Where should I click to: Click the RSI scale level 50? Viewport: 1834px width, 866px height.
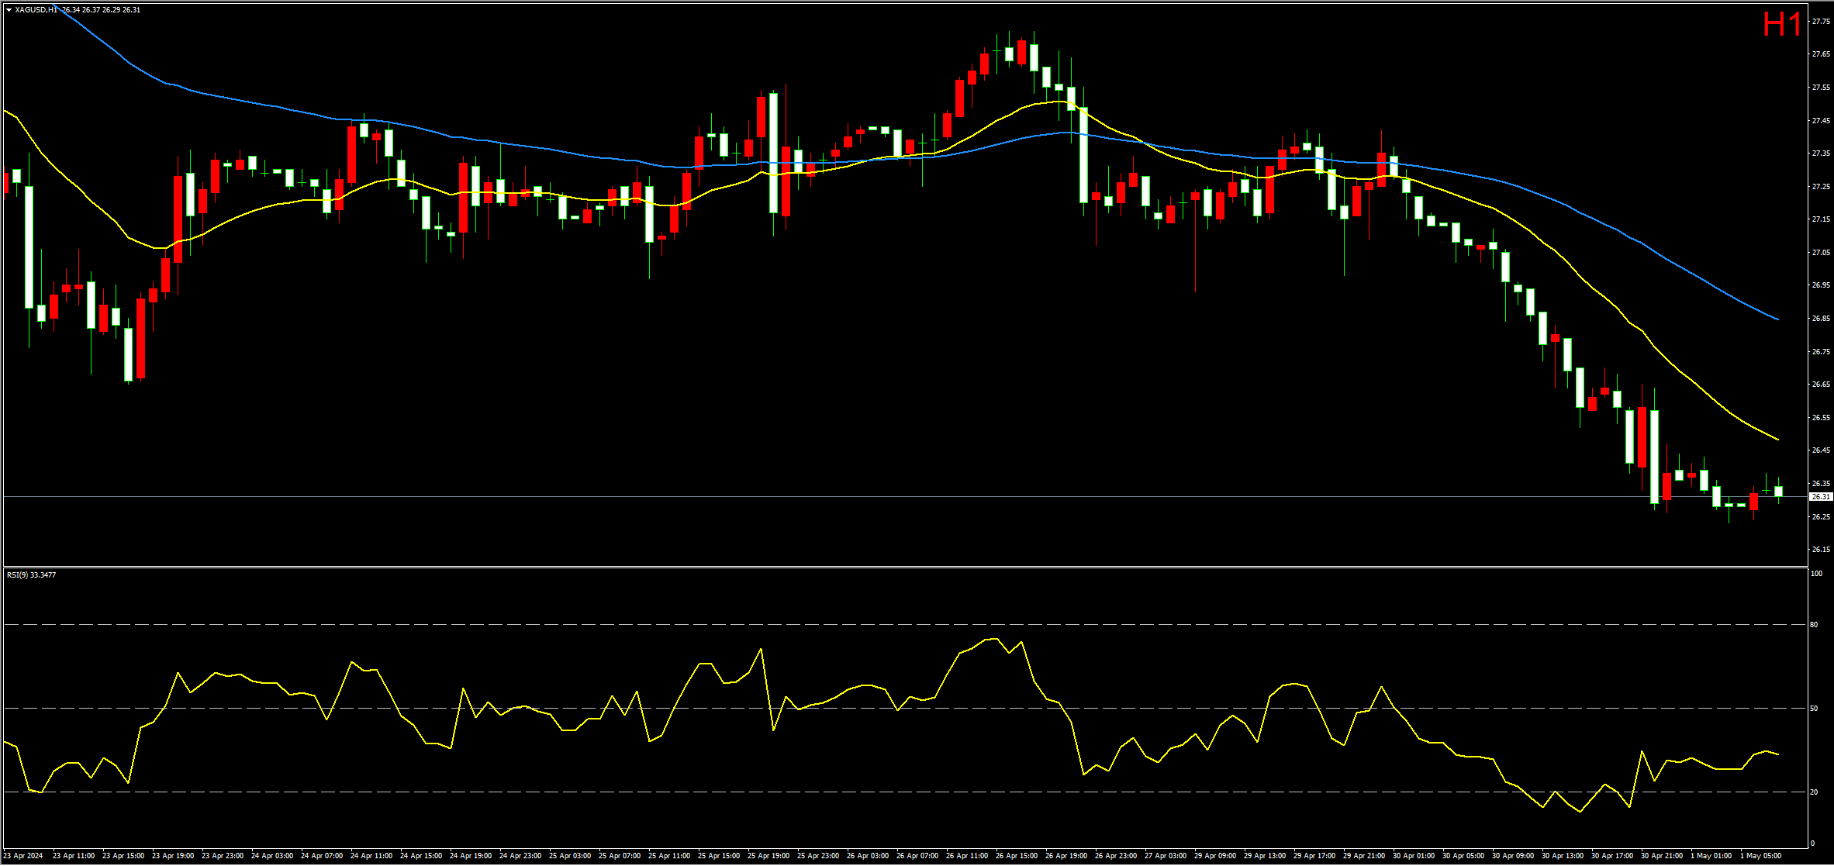pos(1814,708)
